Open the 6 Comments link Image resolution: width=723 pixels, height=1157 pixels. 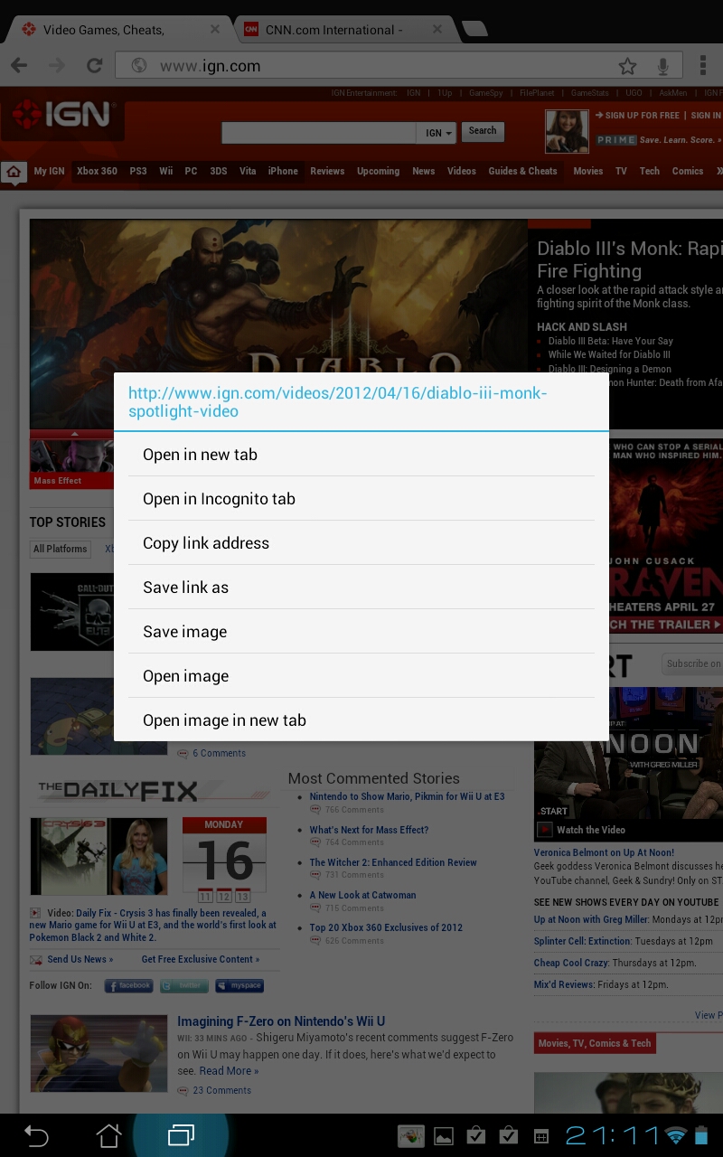click(219, 753)
